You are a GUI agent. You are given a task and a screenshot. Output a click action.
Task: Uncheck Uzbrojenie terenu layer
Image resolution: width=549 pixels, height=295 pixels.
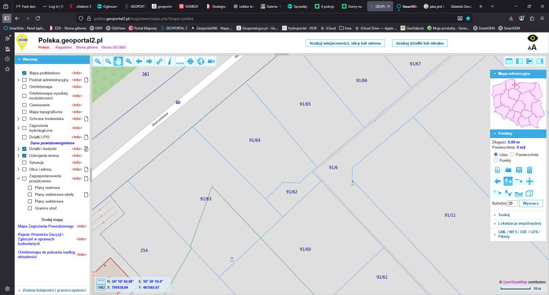click(24, 156)
